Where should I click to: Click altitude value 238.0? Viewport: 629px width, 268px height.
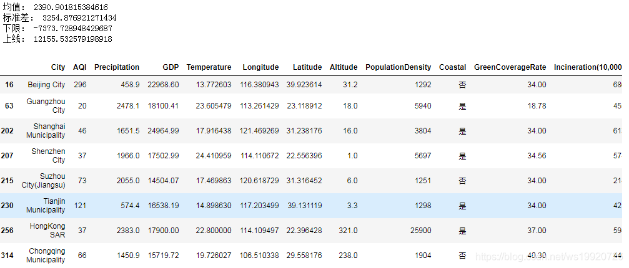[348, 255]
